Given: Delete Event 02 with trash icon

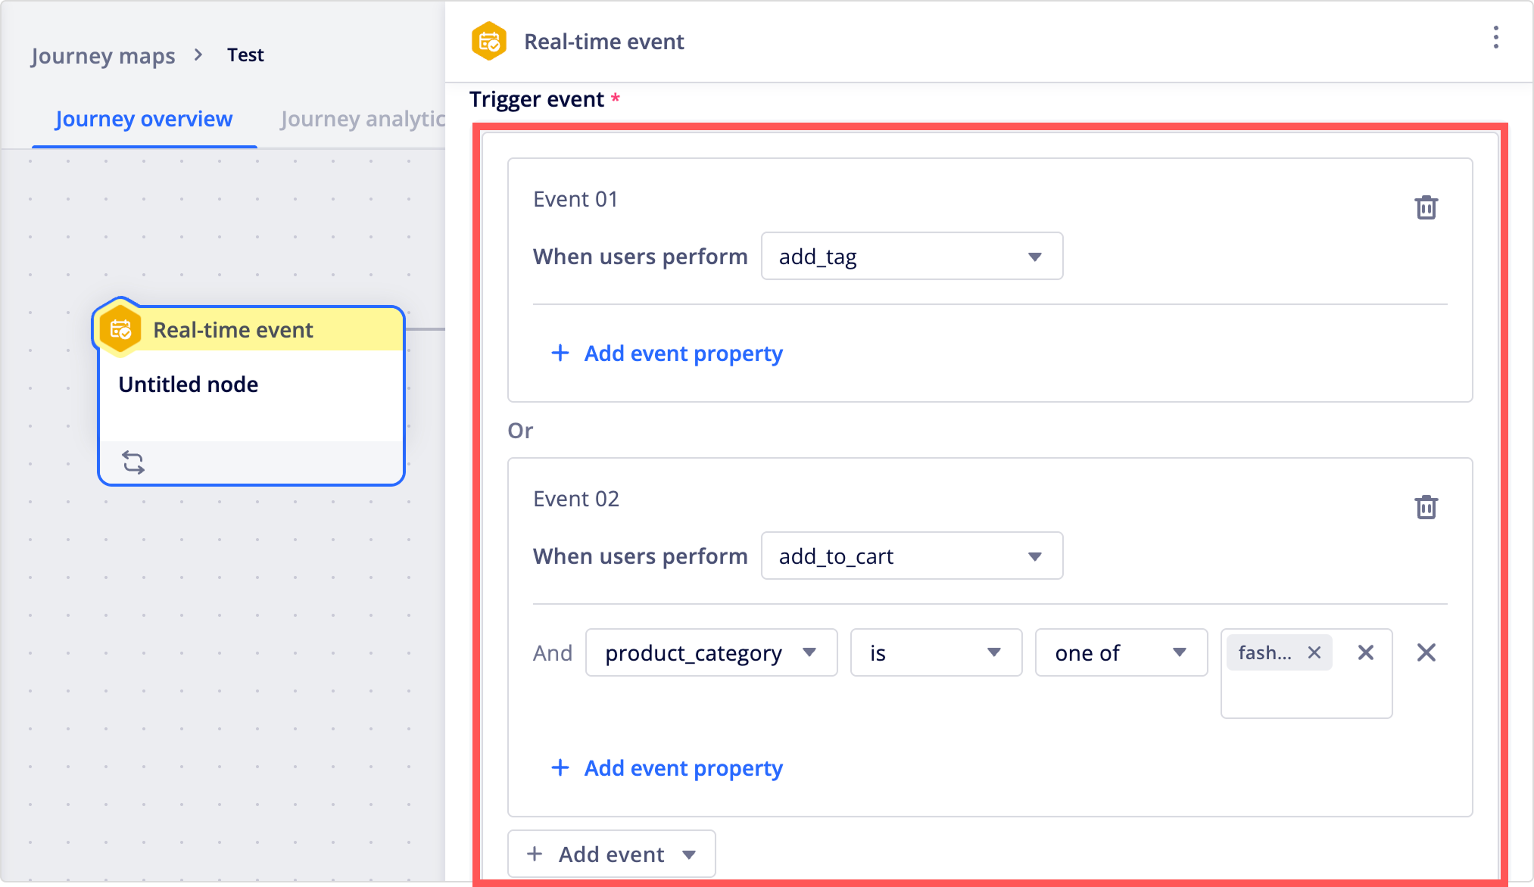Looking at the screenshot, I should coord(1426,507).
